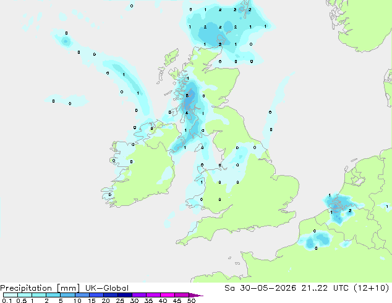Click the '21..22 UTC' time text

(326, 288)
